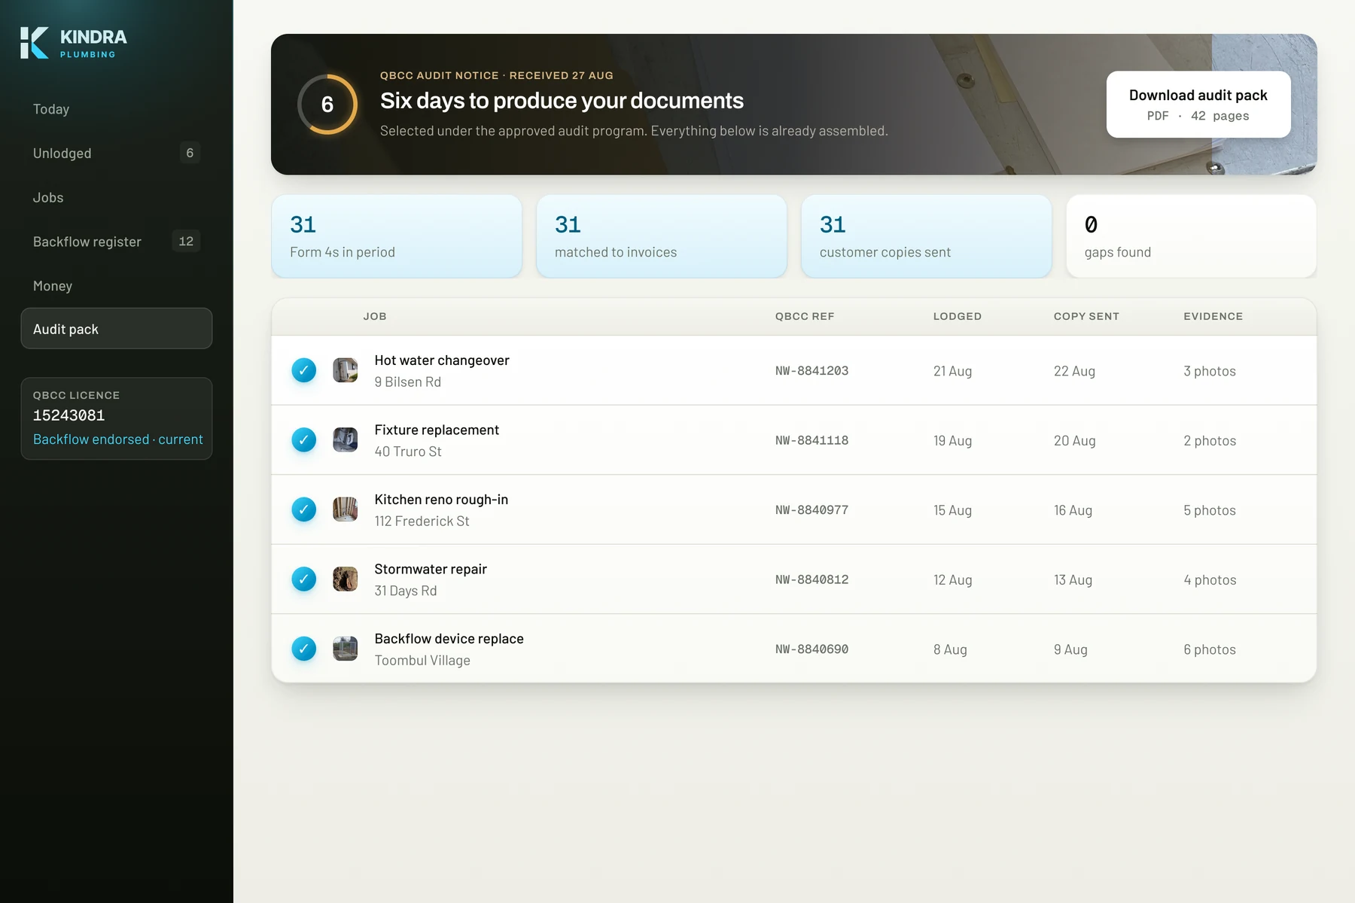Click the COPY SENT column header
This screenshot has width=1355, height=903.
click(x=1086, y=316)
